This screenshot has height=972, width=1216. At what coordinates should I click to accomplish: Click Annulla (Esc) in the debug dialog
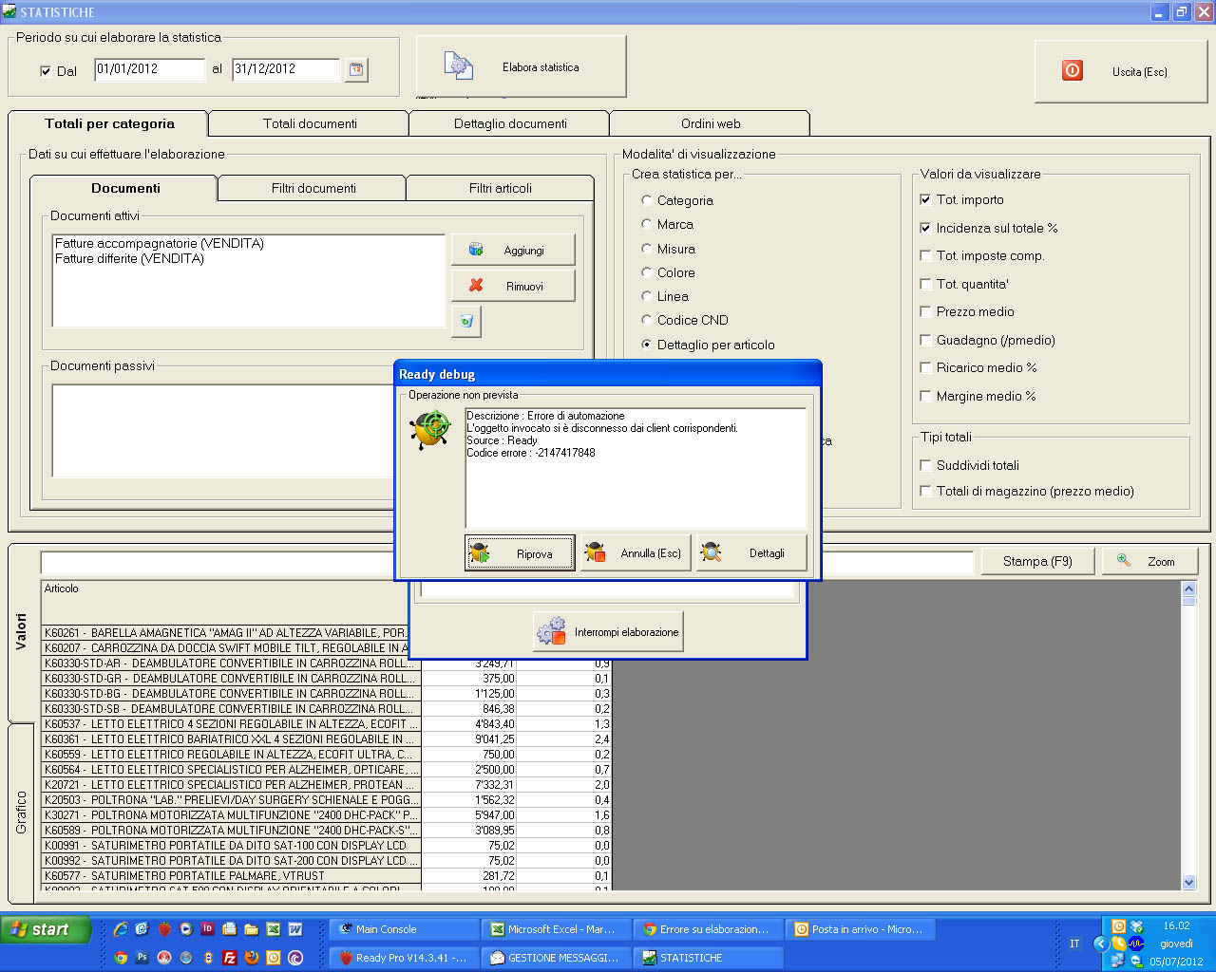(x=636, y=553)
